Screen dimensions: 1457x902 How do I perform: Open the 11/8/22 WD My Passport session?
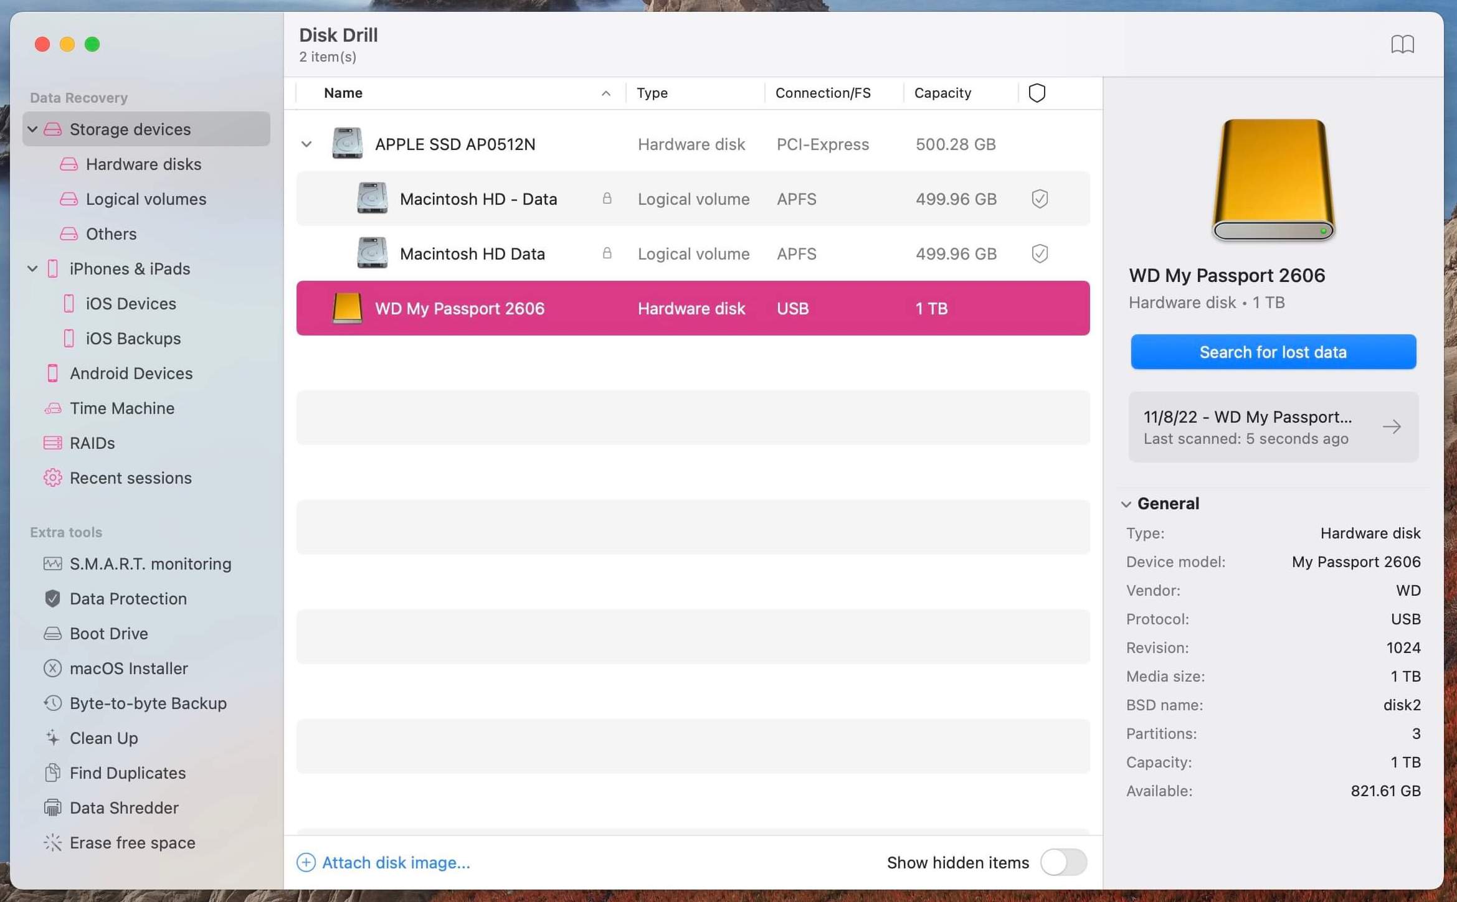click(x=1273, y=426)
